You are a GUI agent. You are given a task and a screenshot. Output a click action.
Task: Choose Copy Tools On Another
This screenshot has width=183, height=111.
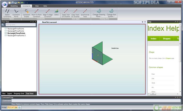pyautogui.click(x=75, y=13)
